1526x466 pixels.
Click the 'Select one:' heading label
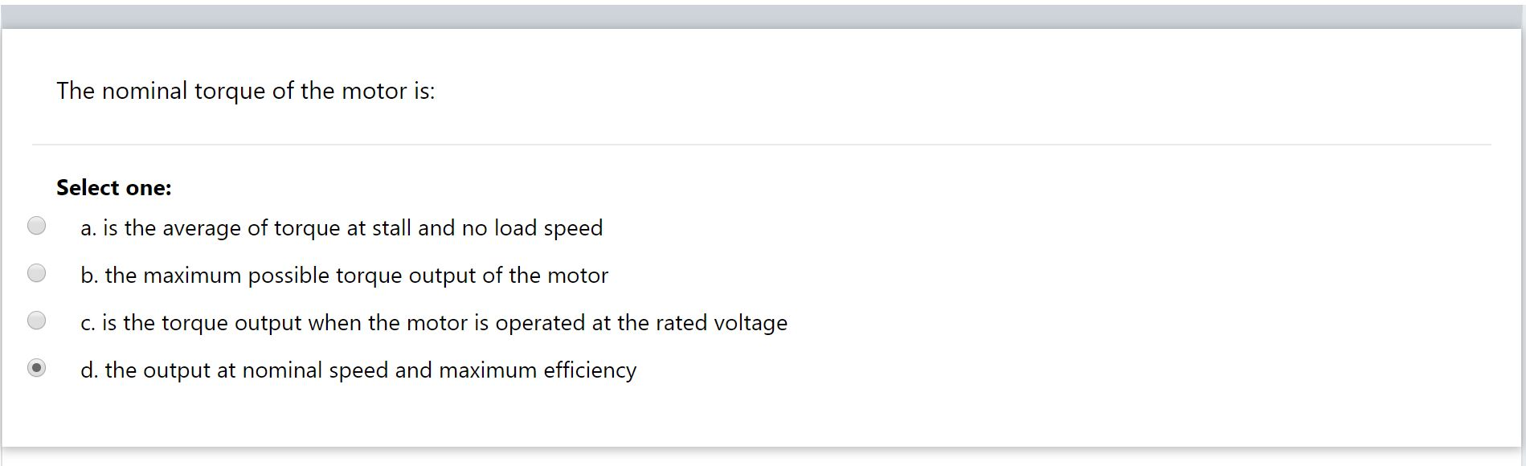coord(113,187)
